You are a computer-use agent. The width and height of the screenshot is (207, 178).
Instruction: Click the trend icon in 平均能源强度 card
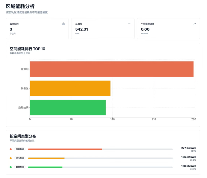click(195, 24)
